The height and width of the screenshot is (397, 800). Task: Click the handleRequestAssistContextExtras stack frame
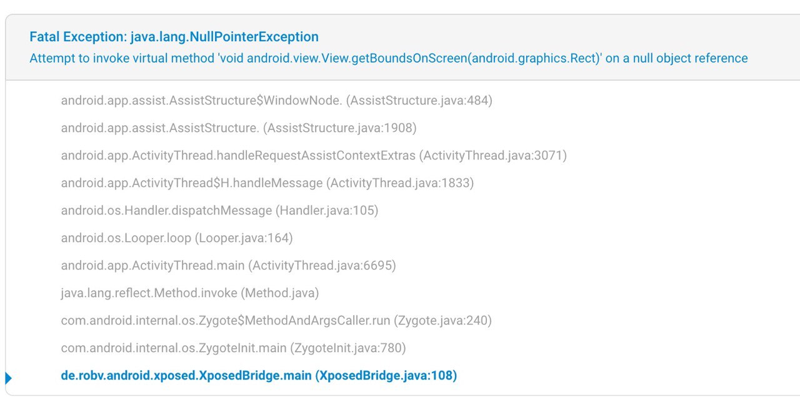pos(314,155)
